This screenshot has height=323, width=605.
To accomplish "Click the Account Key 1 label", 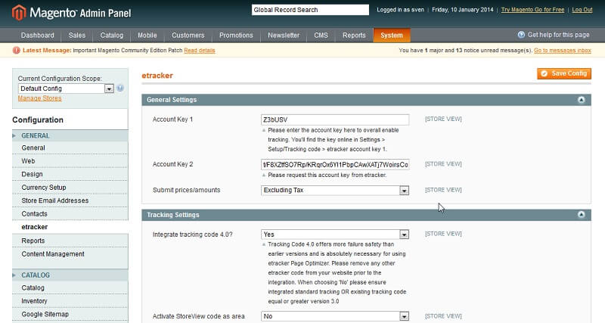I will click(x=172, y=120).
